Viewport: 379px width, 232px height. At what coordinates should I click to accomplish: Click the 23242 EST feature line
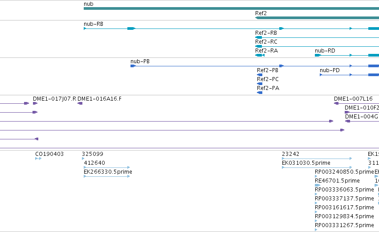coord(317,159)
